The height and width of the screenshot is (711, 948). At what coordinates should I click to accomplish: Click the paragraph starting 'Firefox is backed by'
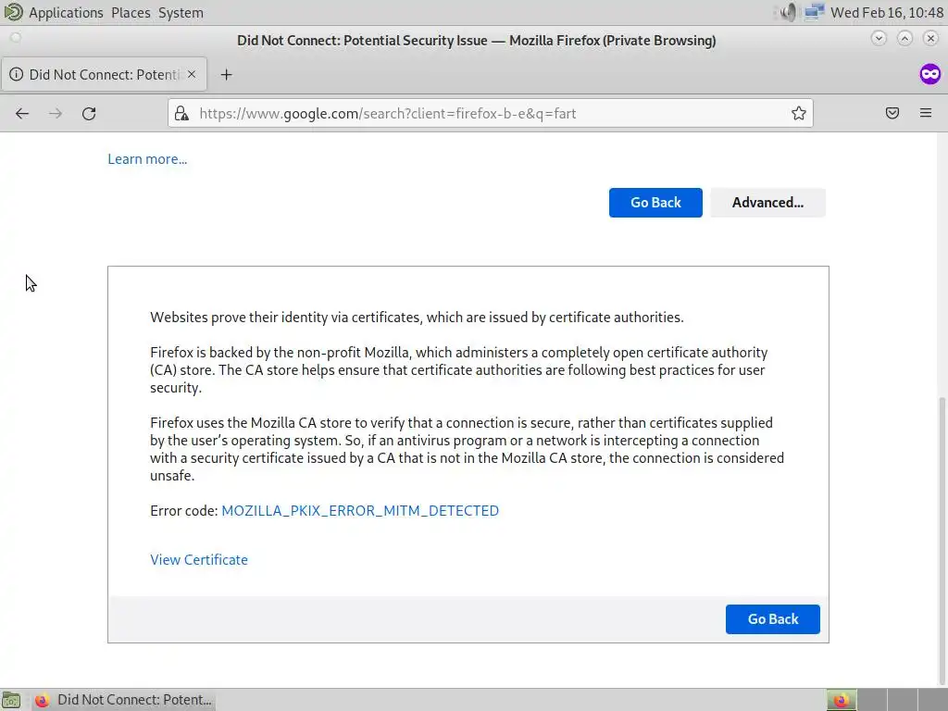point(459,370)
